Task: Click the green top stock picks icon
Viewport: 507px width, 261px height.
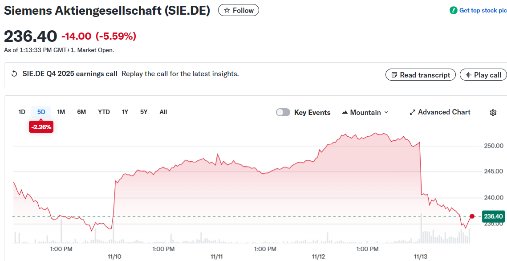Action: click(x=453, y=10)
